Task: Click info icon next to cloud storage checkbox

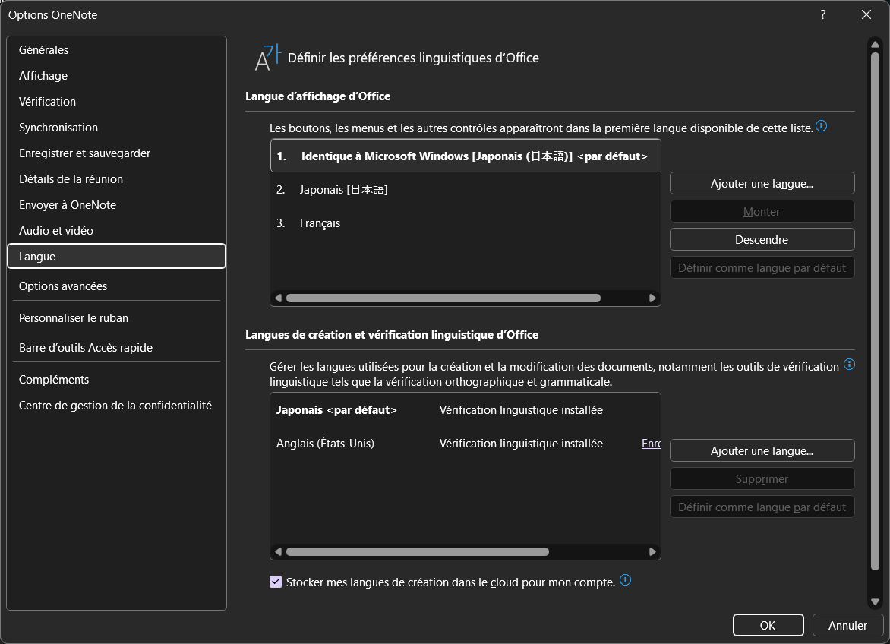Action: (x=625, y=580)
